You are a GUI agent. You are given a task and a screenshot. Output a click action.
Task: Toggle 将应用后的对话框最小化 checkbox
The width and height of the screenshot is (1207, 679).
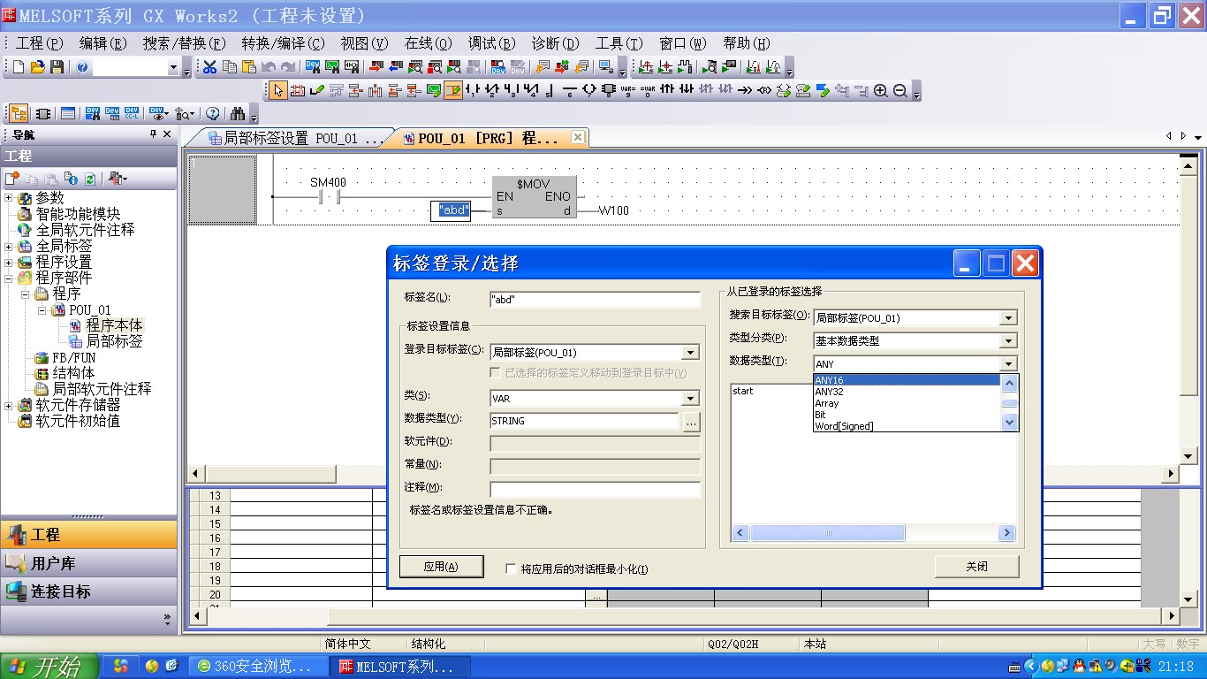tap(511, 568)
